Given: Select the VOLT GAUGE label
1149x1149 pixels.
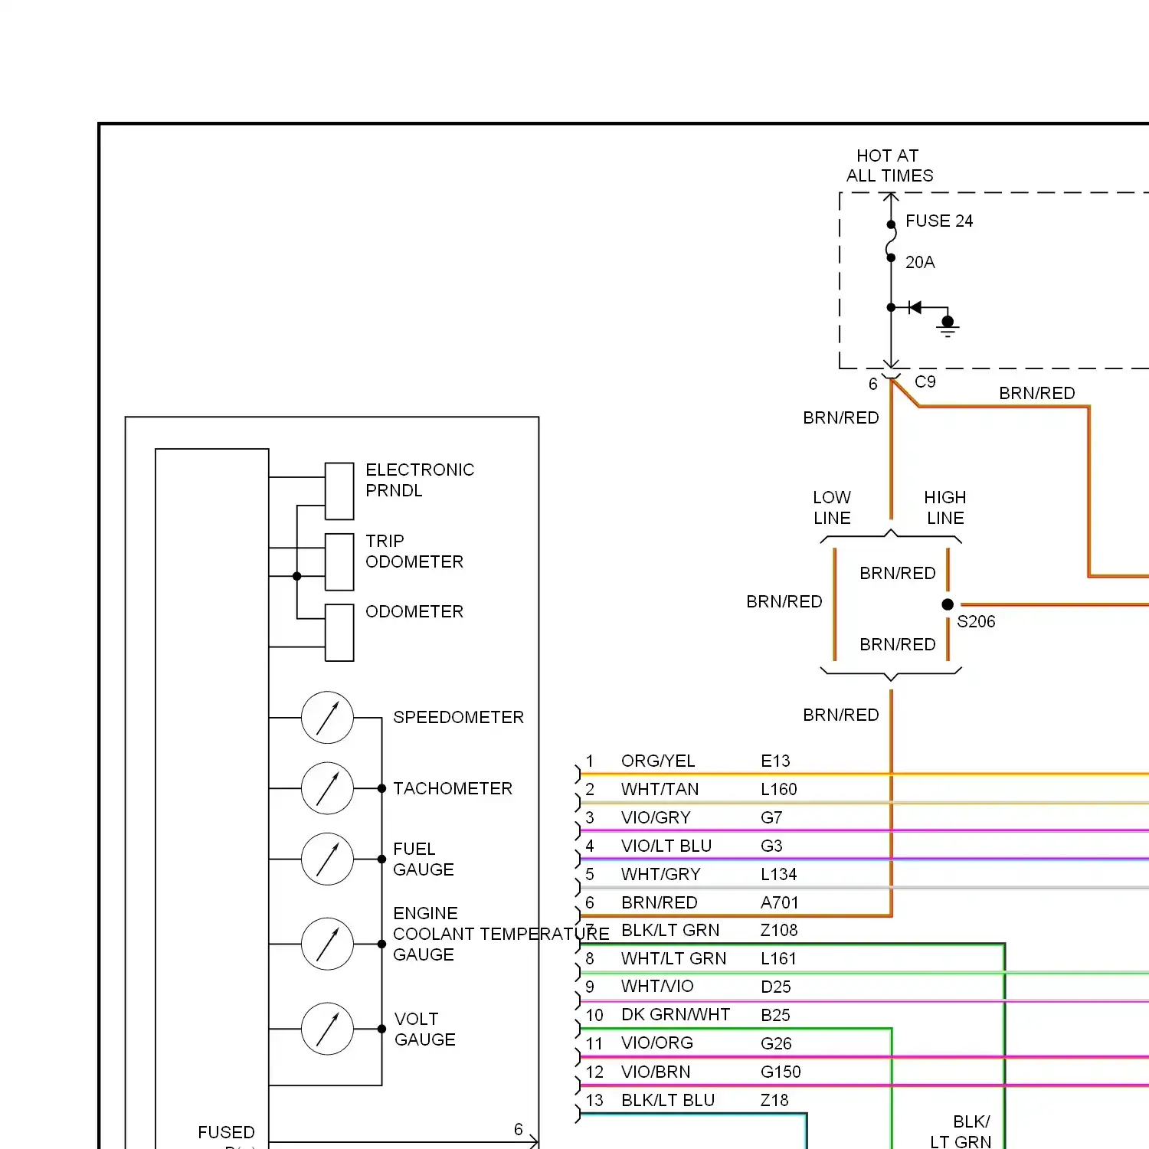Looking at the screenshot, I should [x=425, y=1030].
